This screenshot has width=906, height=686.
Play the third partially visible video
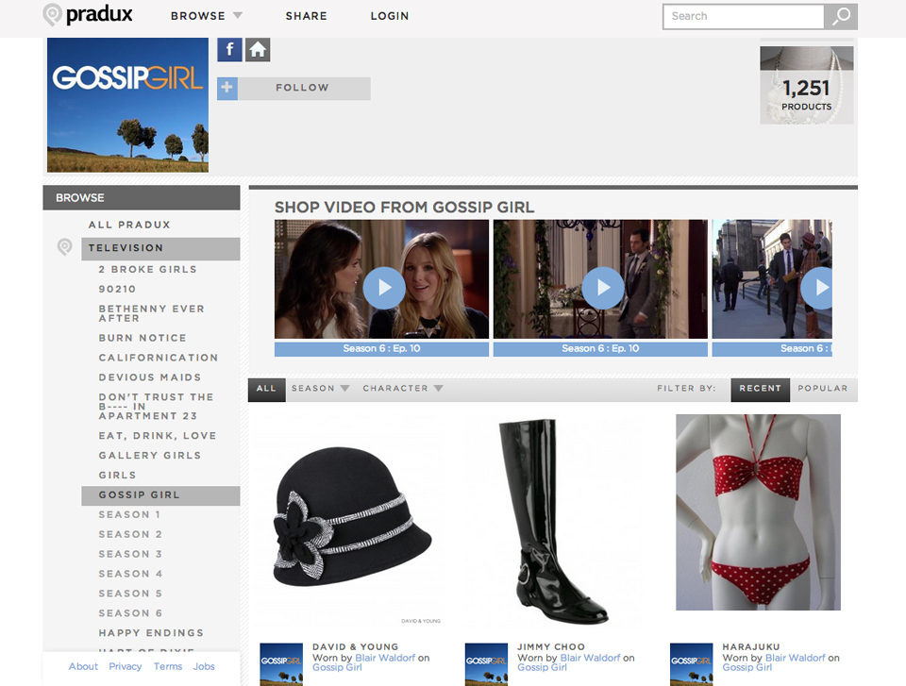click(817, 288)
